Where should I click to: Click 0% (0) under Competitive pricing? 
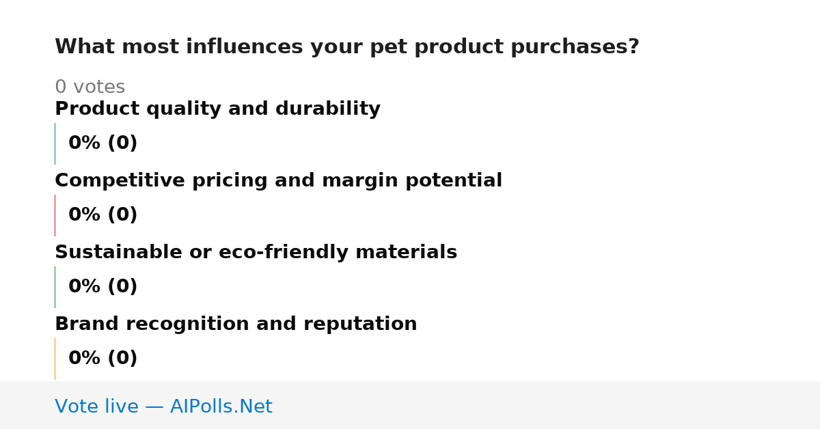(x=102, y=215)
